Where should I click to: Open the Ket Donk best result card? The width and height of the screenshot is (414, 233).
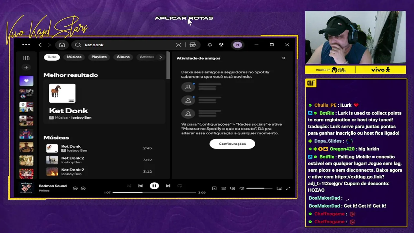point(104,102)
